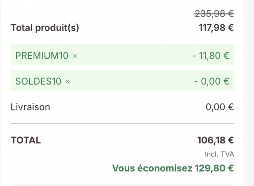Click the empty area of the PREMIUM10 green row
Screen dimensions: 254x186
click(x=134, y=54)
